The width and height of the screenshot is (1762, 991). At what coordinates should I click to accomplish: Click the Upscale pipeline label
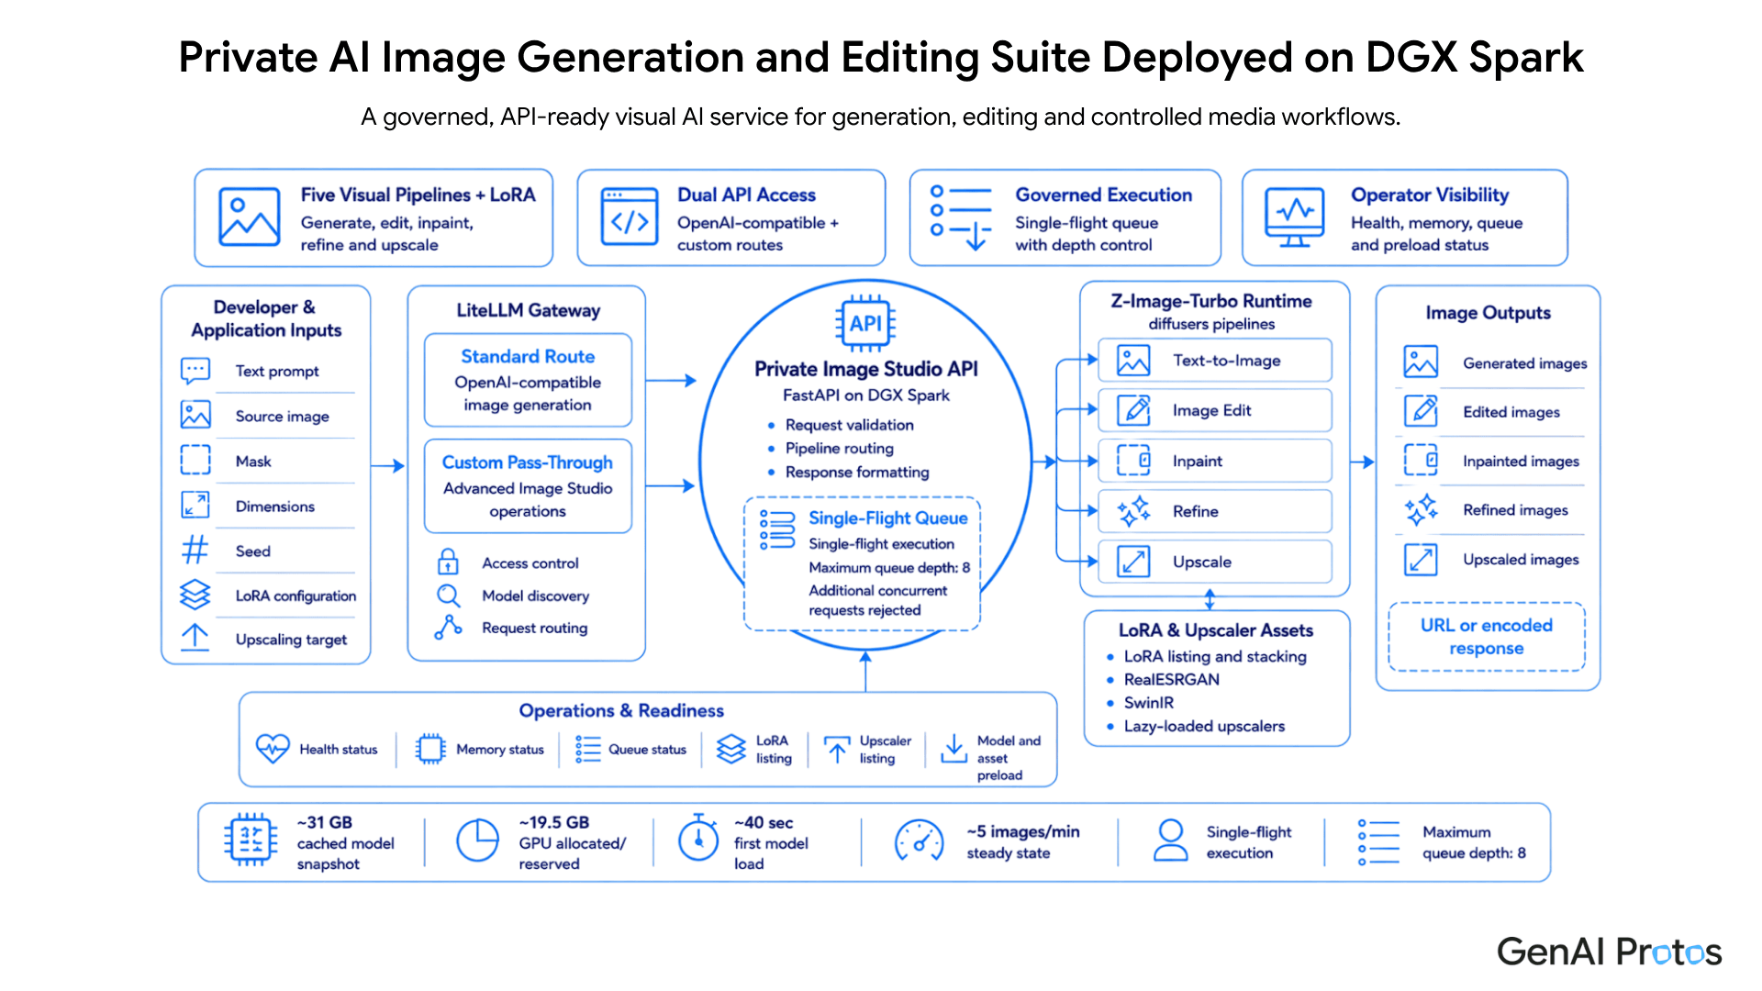1202,562
